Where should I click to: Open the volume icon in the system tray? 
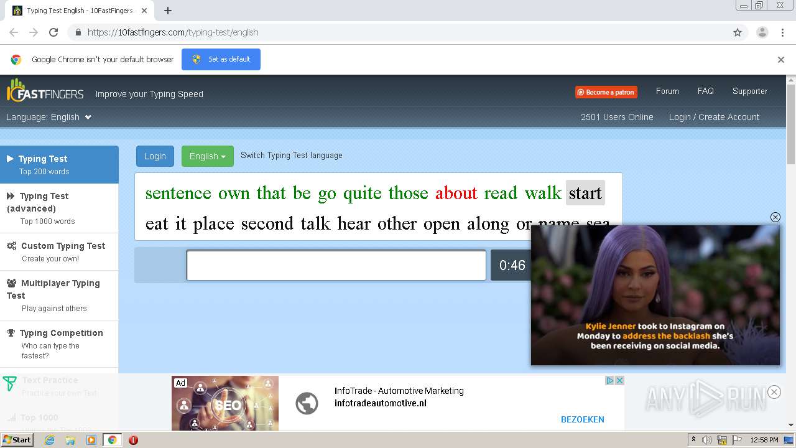[707, 440]
